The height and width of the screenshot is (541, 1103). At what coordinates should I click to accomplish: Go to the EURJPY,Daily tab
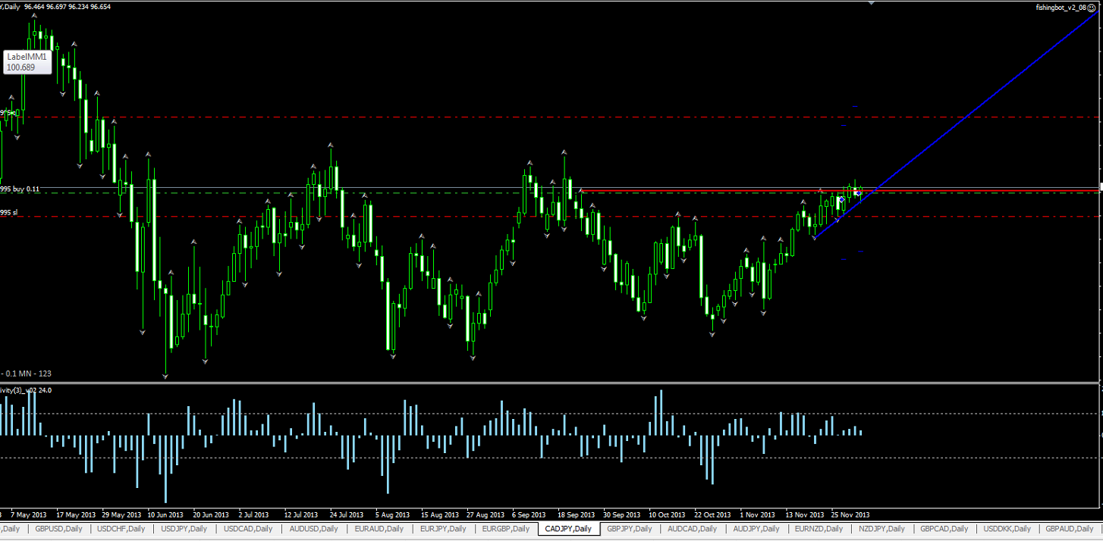(442, 529)
